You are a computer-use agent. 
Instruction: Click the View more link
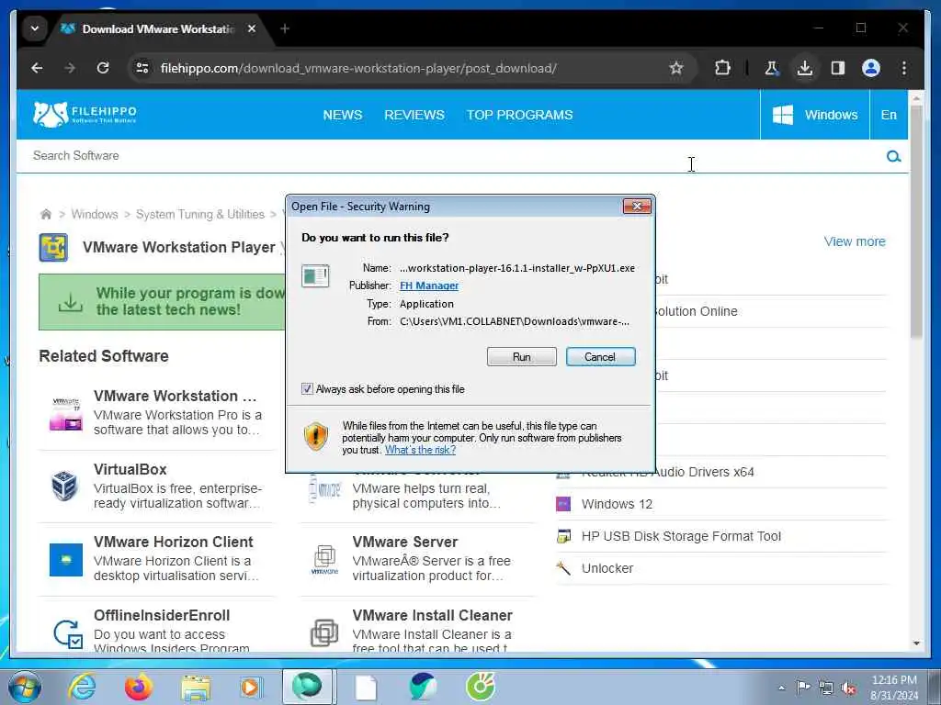(x=855, y=241)
